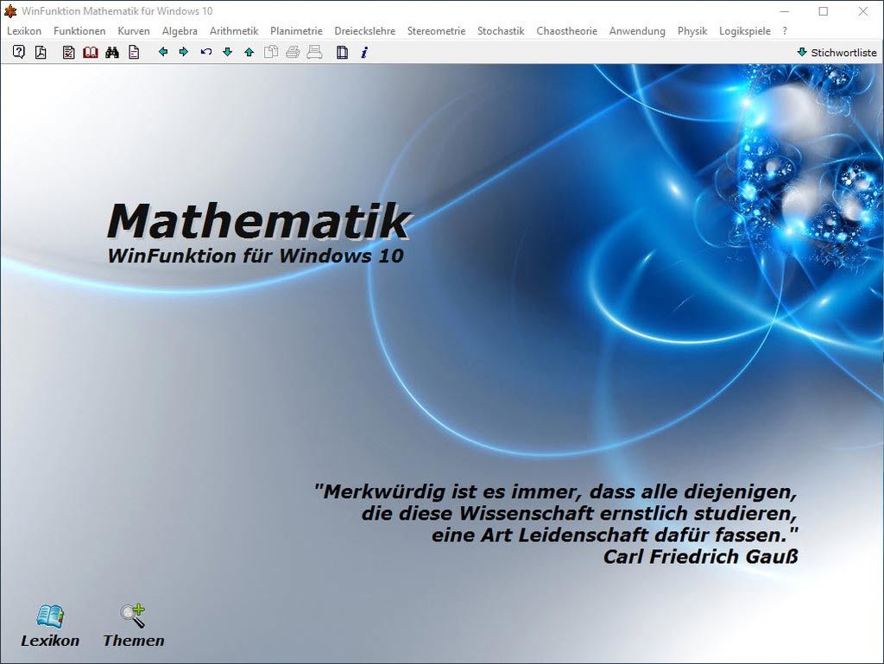
Task: Open the Kurven menu
Action: click(x=134, y=31)
